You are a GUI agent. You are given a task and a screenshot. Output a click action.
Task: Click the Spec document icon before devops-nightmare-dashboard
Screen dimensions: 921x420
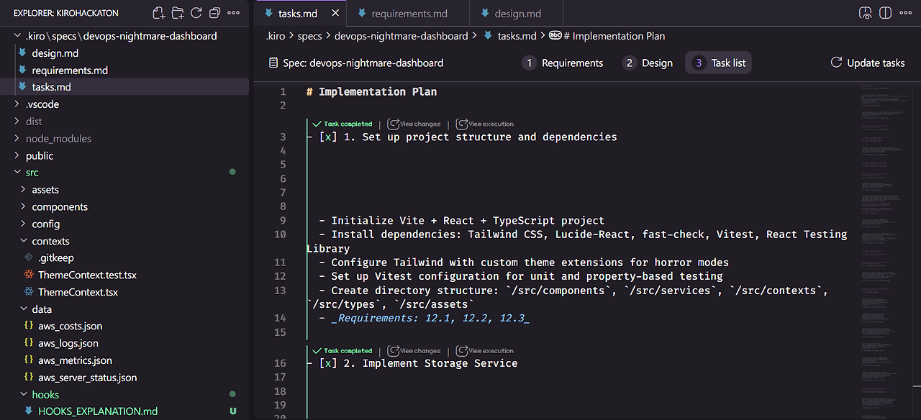coord(273,63)
